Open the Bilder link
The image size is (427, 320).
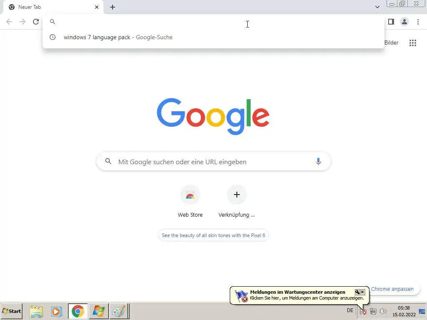pyautogui.click(x=391, y=43)
